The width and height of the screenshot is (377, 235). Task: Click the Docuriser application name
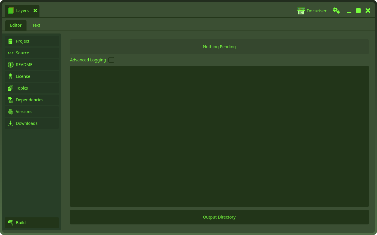[x=317, y=11]
